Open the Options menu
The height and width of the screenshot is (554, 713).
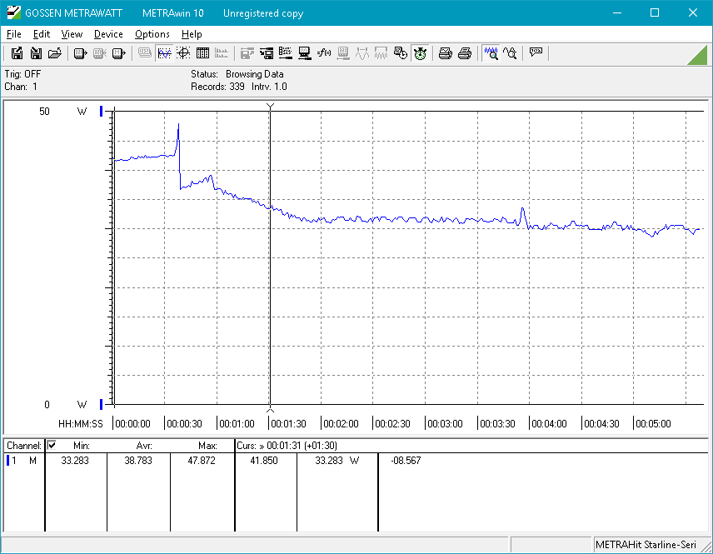(x=152, y=34)
